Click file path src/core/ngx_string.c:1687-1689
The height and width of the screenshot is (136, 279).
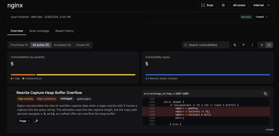point(166,94)
